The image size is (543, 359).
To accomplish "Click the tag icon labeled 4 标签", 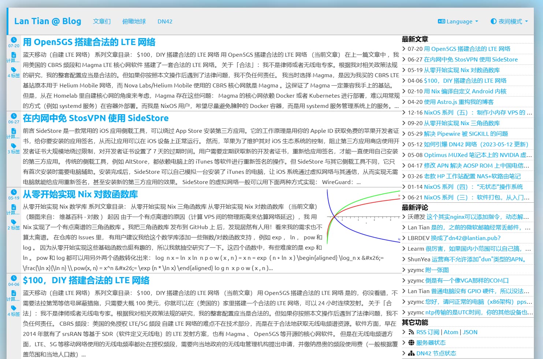I will [14, 70].
